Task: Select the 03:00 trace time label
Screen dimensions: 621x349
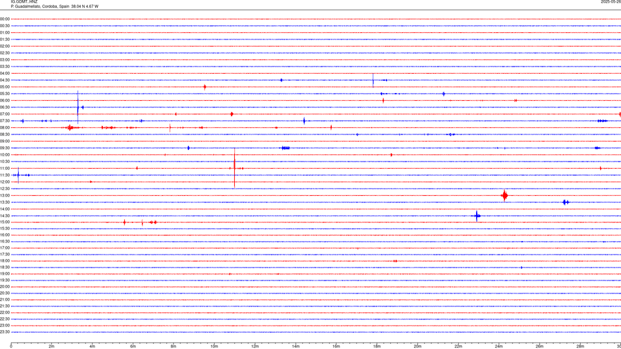Action: tap(5, 59)
